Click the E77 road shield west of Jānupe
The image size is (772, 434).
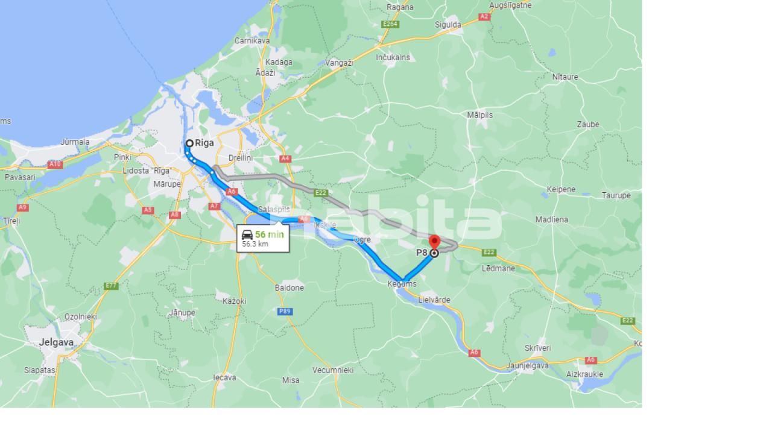coord(111,286)
